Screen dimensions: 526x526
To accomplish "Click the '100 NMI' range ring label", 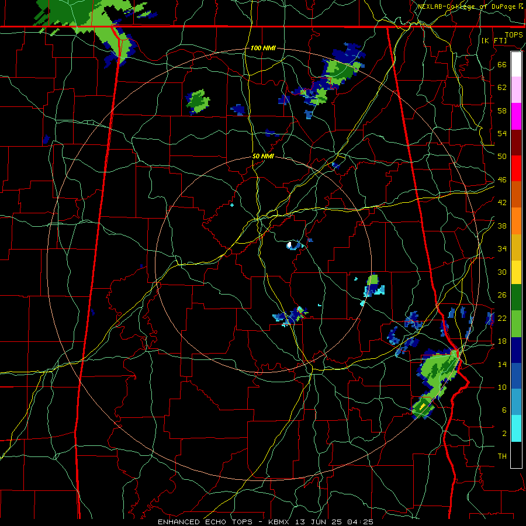I will coord(263,48).
